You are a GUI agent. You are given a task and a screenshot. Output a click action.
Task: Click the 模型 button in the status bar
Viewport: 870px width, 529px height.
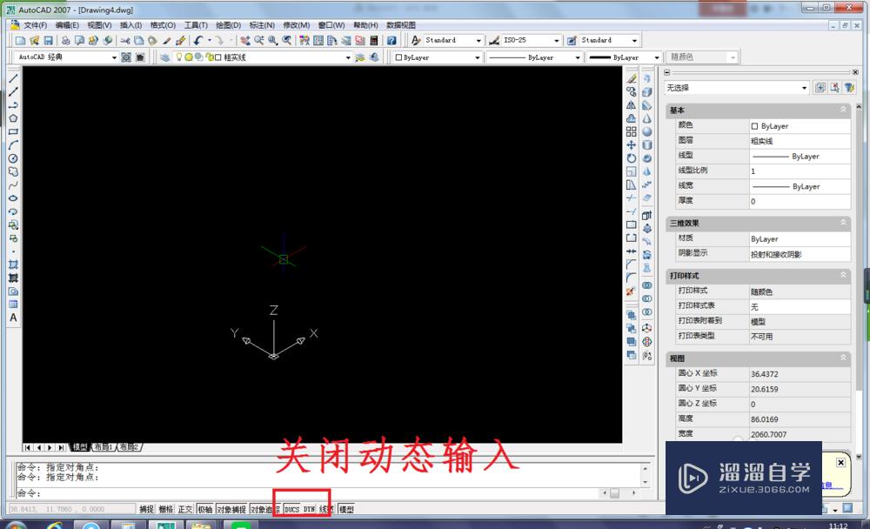pyautogui.click(x=346, y=508)
